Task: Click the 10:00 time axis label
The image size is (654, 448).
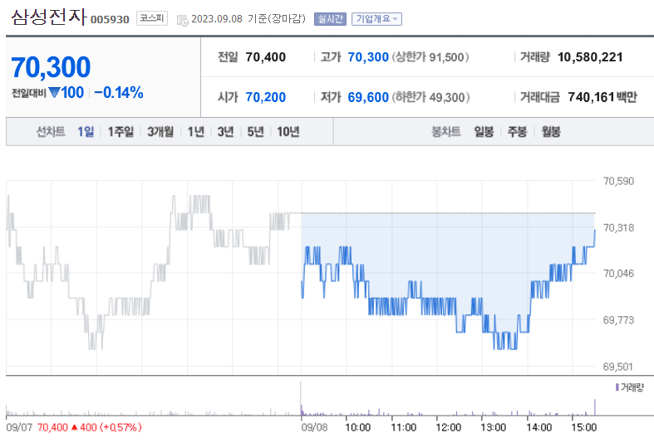Action: pos(358,427)
